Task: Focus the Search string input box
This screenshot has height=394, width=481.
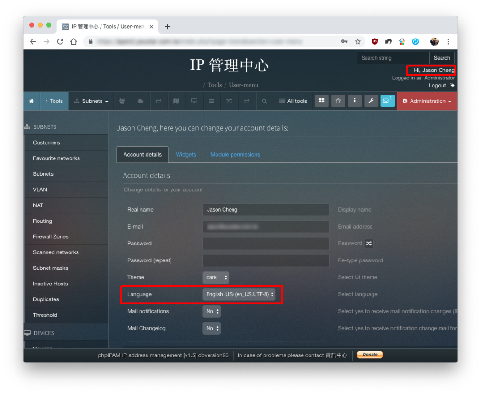Action: (x=393, y=58)
